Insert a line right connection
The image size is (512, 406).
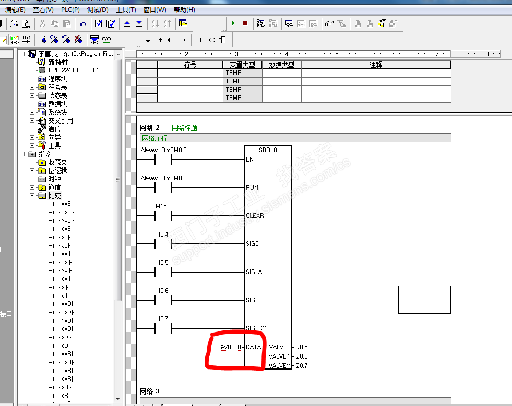[x=183, y=40]
